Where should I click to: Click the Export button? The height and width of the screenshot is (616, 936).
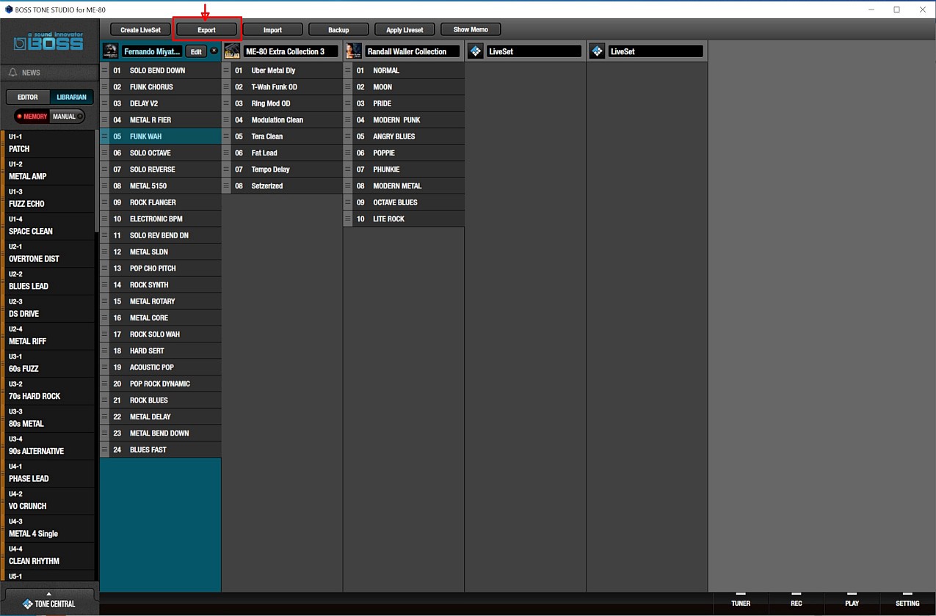(206, 30)
